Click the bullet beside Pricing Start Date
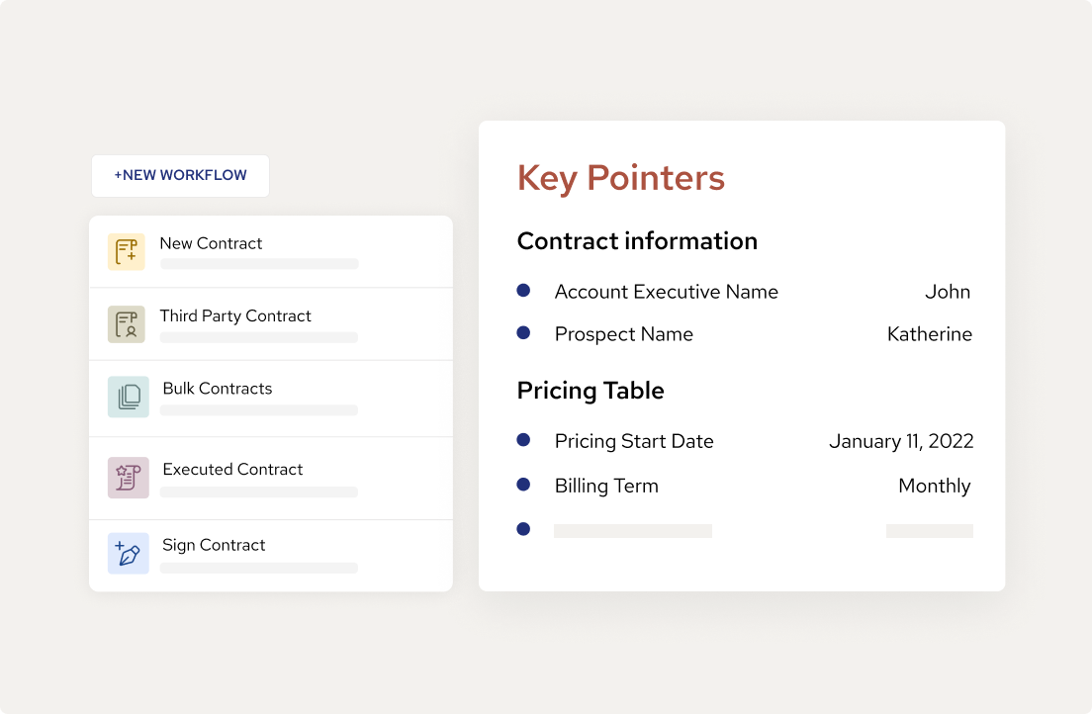1092x714 pixels. [x=523, y=439]
